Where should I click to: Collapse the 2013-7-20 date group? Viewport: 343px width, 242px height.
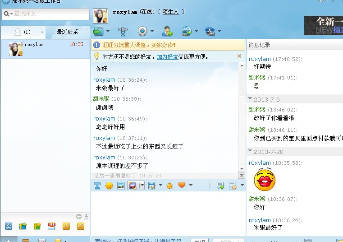(250, 151)
